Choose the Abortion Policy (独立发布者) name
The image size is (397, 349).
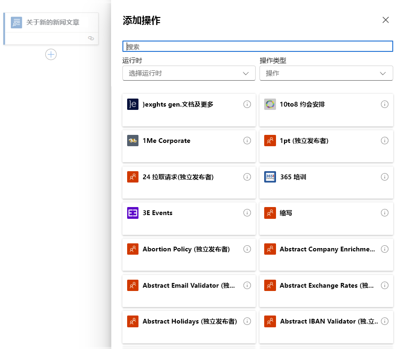pyautogui.click(x=186, y=249)
